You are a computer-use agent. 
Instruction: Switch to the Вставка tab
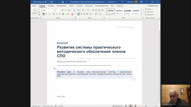click(x=51, y=6)
